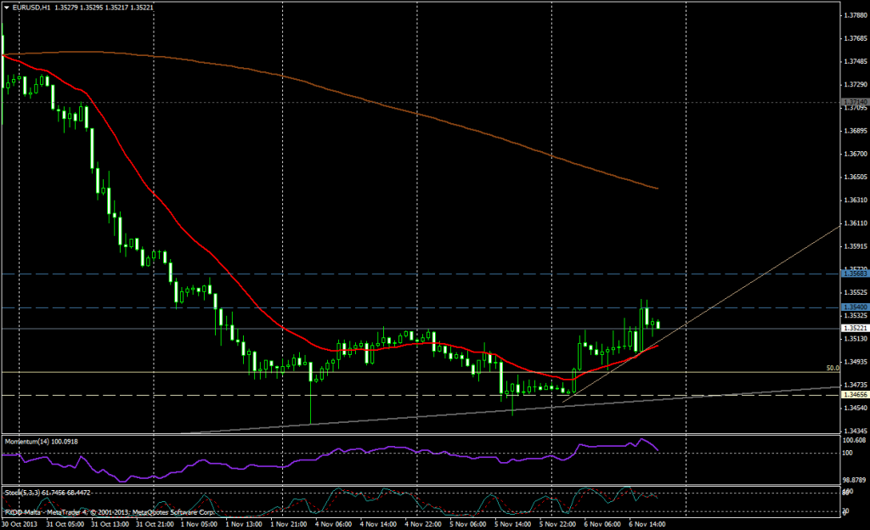Image resolution: width=870 pixels, height=530 pixels.
Task: Click the purple Momentum line peak
Action: point(641,440)
